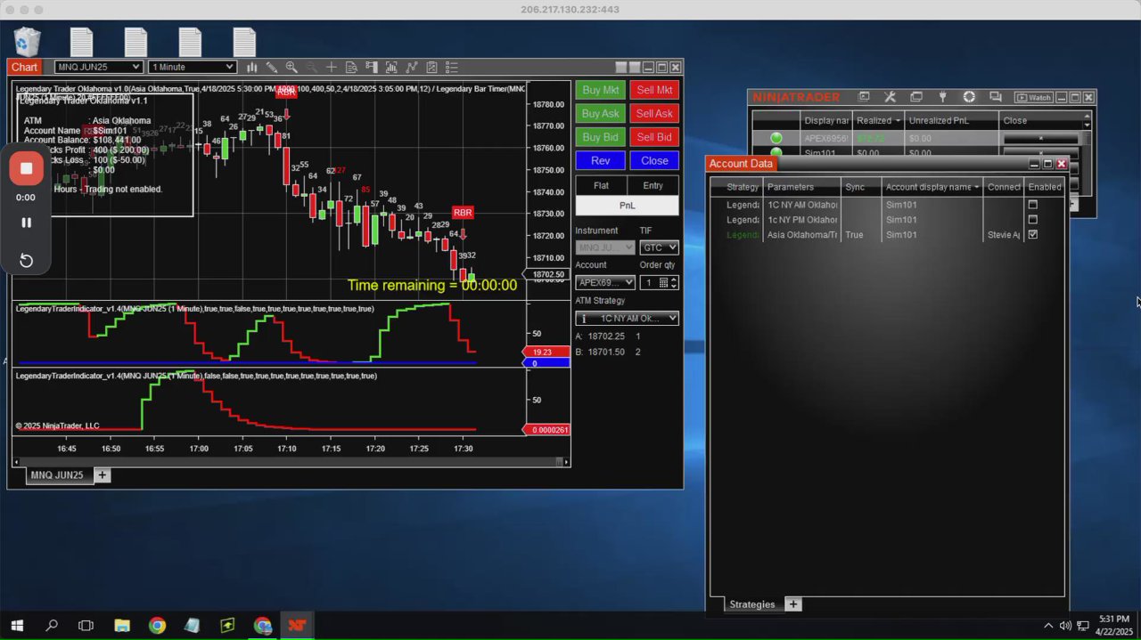The height and width of the screenshot is (640, 1141).
Task: Launch Google Chrome from taskbar
Action: click(157, 626)
